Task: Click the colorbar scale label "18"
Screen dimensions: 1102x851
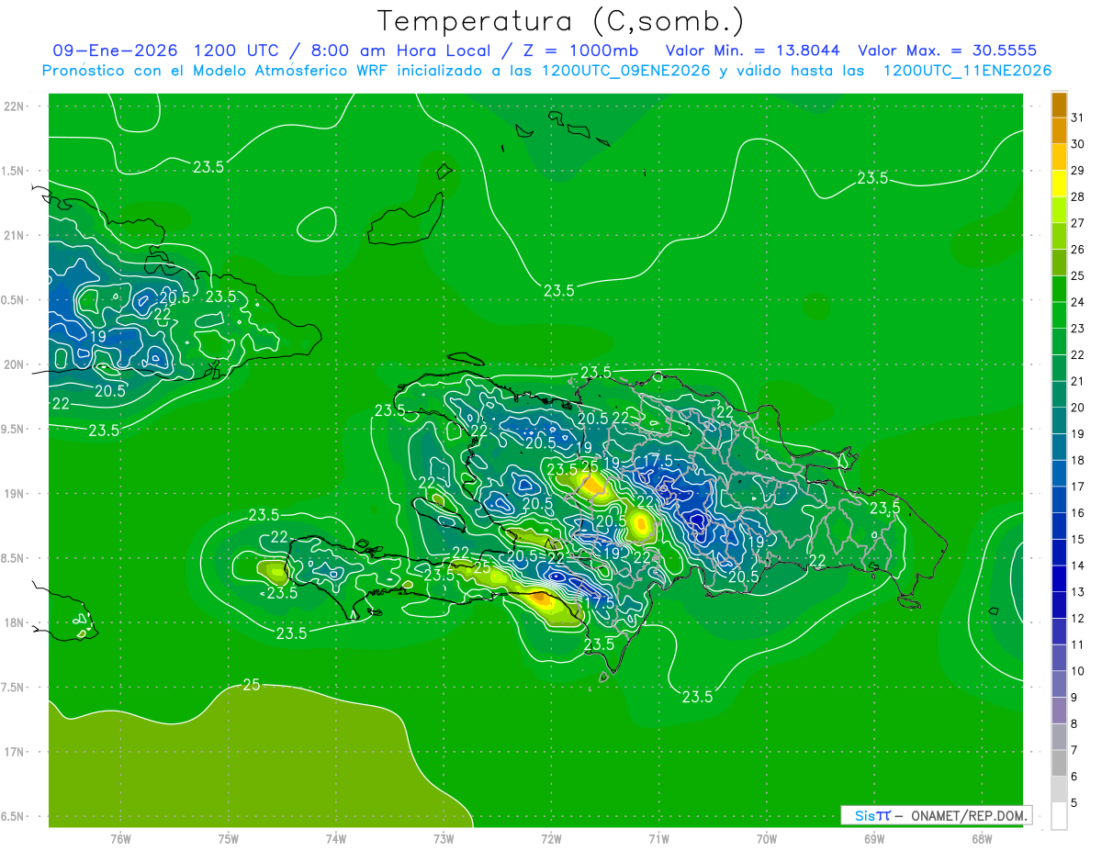Action: point(1078,460)
